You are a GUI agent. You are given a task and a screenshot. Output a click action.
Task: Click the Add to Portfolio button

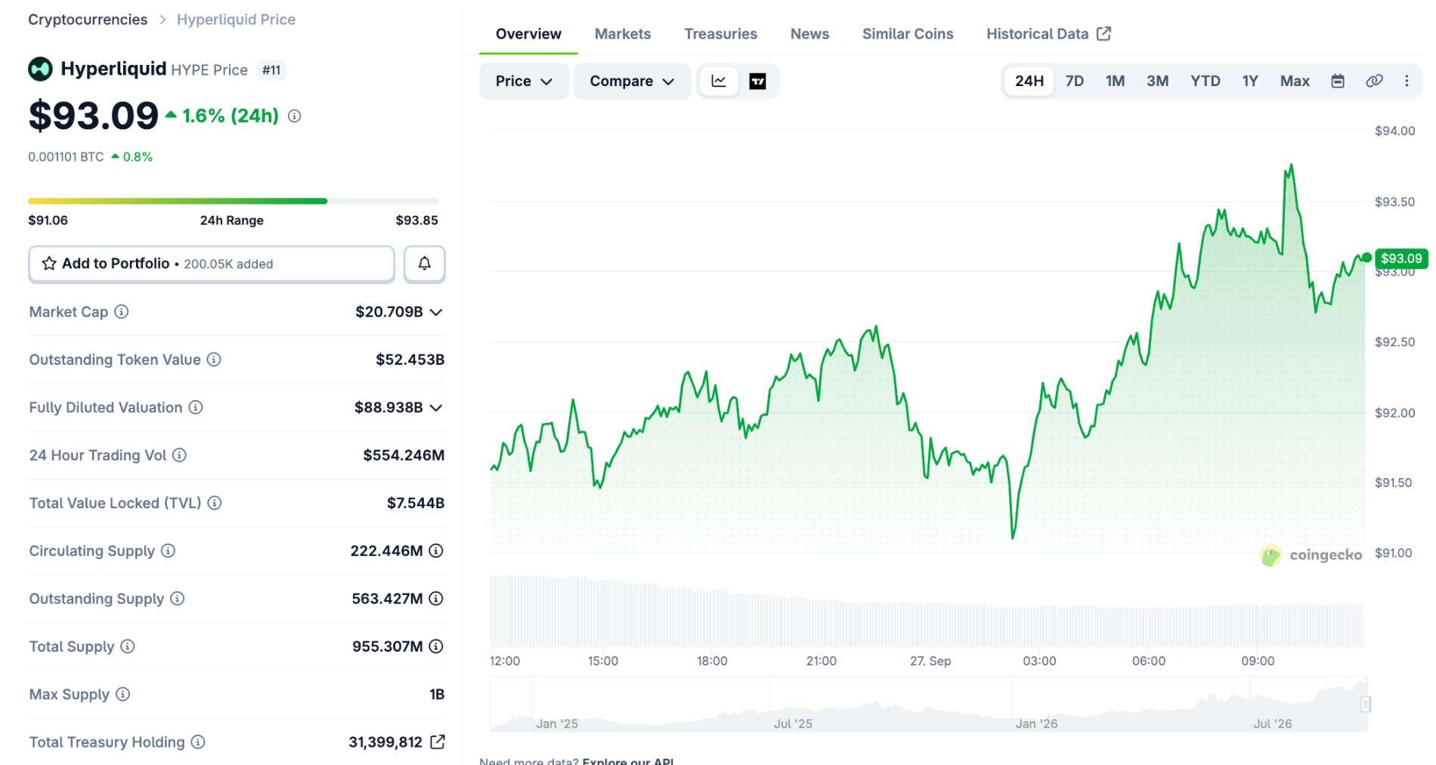coord(212,264)
